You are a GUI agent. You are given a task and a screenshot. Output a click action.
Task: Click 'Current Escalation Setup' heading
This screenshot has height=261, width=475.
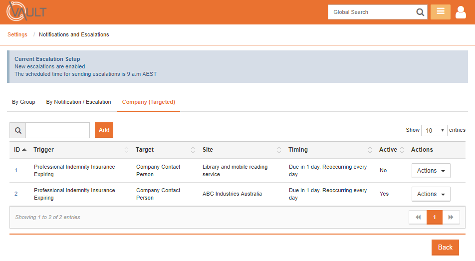47,59
